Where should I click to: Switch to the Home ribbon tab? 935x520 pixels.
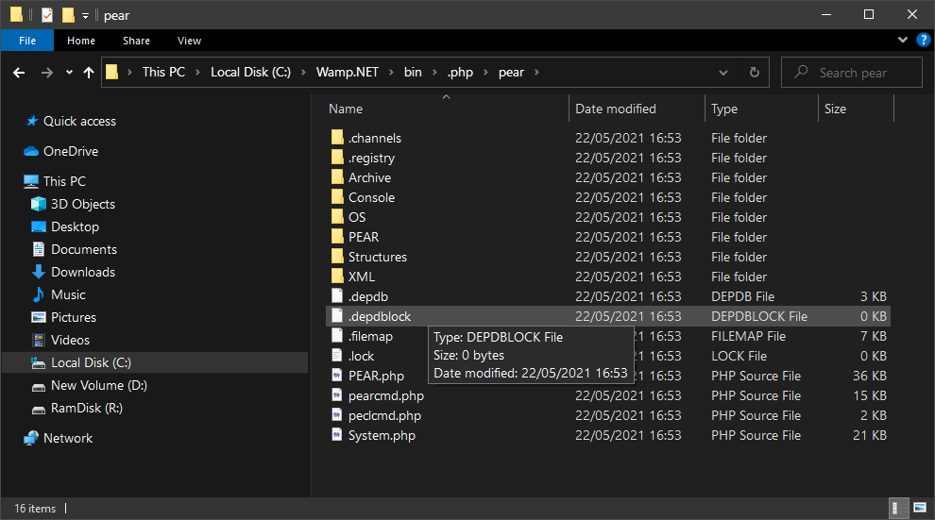tap(81, 41)
